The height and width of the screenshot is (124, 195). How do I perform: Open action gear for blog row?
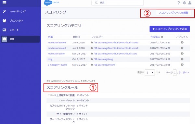182,59
